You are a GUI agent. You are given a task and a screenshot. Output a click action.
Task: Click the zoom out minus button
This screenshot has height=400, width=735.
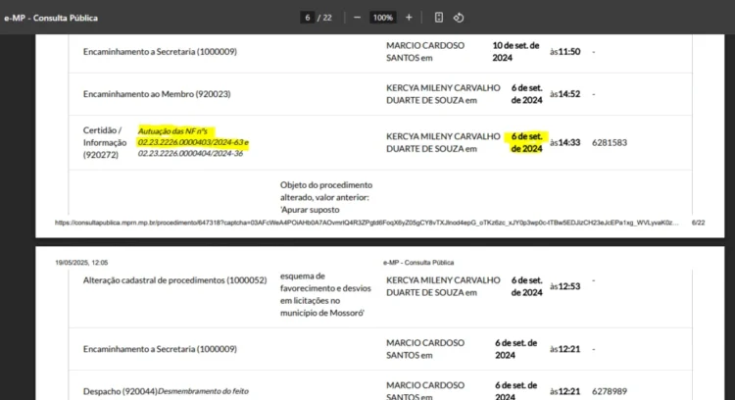[x=357, y=18]
